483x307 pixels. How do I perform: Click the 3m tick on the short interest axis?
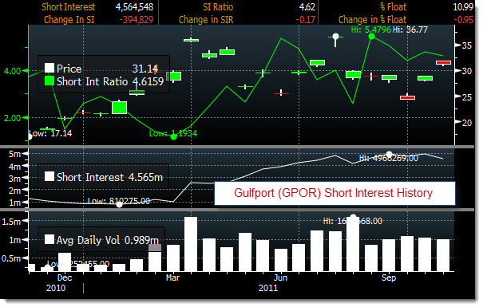click(x=14, y=179)
